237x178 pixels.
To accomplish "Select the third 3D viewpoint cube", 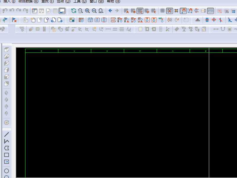I will tap(7, 63).
